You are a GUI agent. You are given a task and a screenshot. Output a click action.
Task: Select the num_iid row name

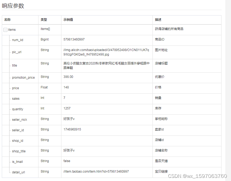tap(18, 40)
